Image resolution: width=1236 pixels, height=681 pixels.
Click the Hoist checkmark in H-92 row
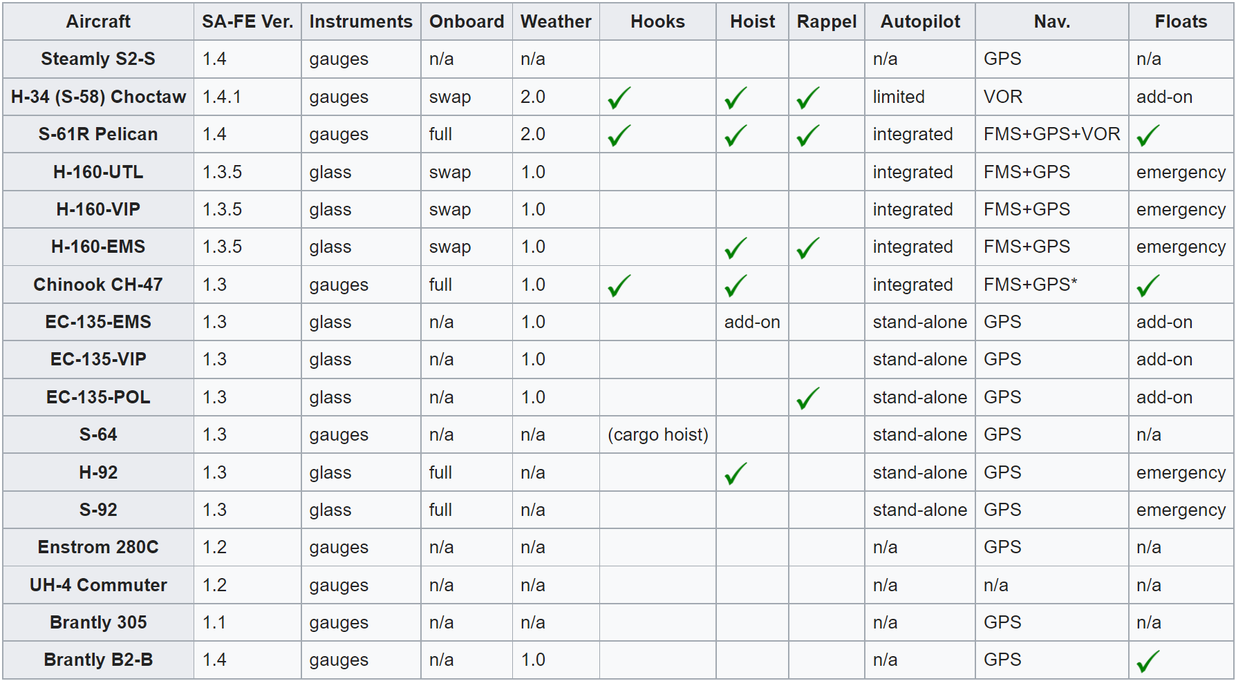[736, 473]
